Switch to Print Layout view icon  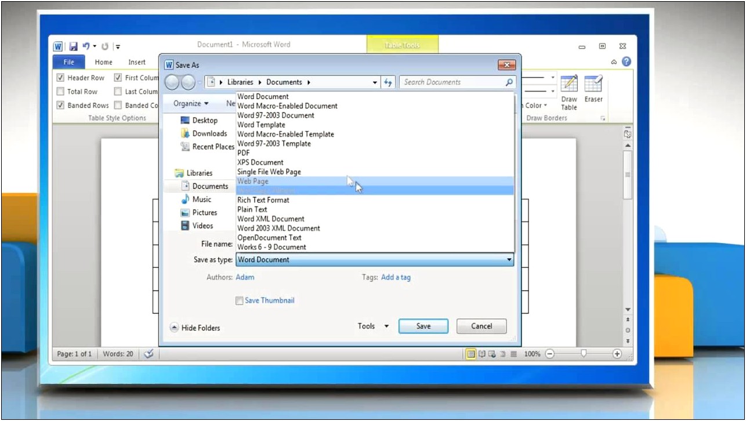(x=472, y=354)
